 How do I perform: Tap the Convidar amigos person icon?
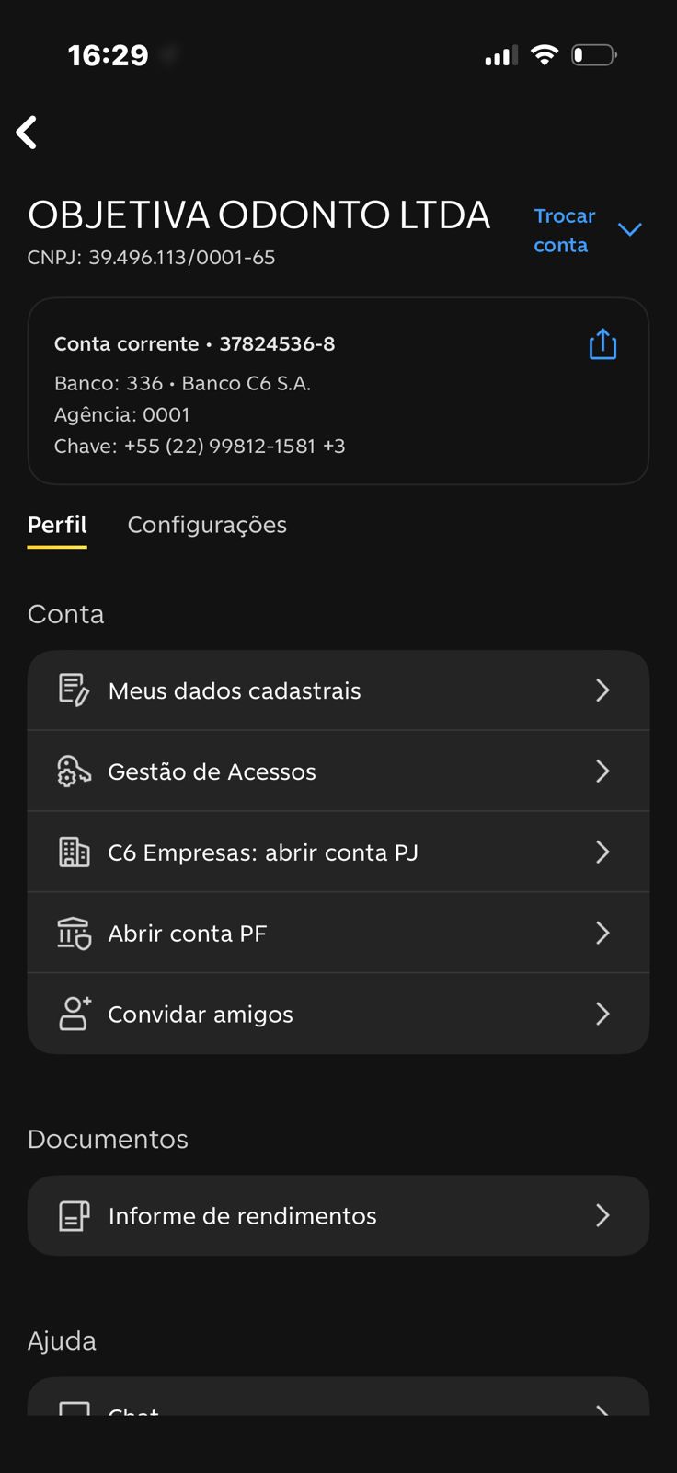coord(74,1014)
